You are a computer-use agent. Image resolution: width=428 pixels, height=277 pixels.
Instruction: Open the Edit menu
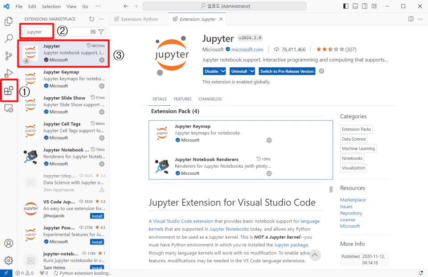[x=32, y=6]
